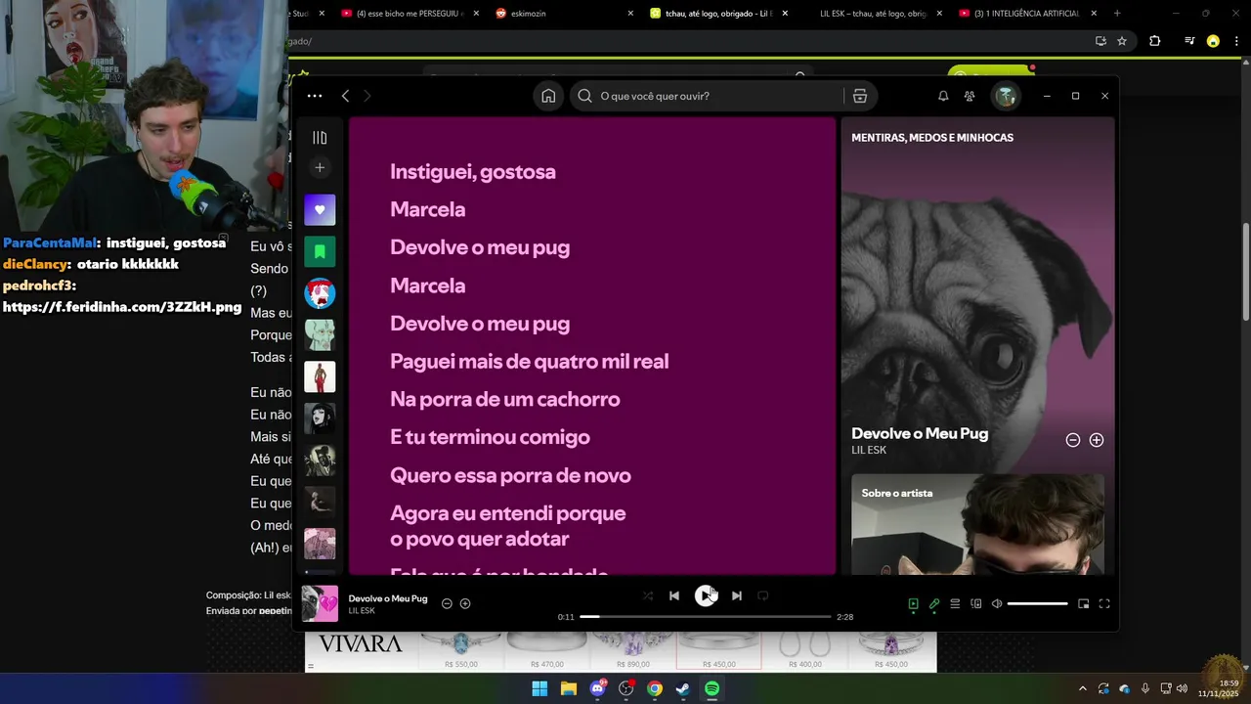Open Windows Start menu
The image size is (1251, 704).
[x=539, y=688]
